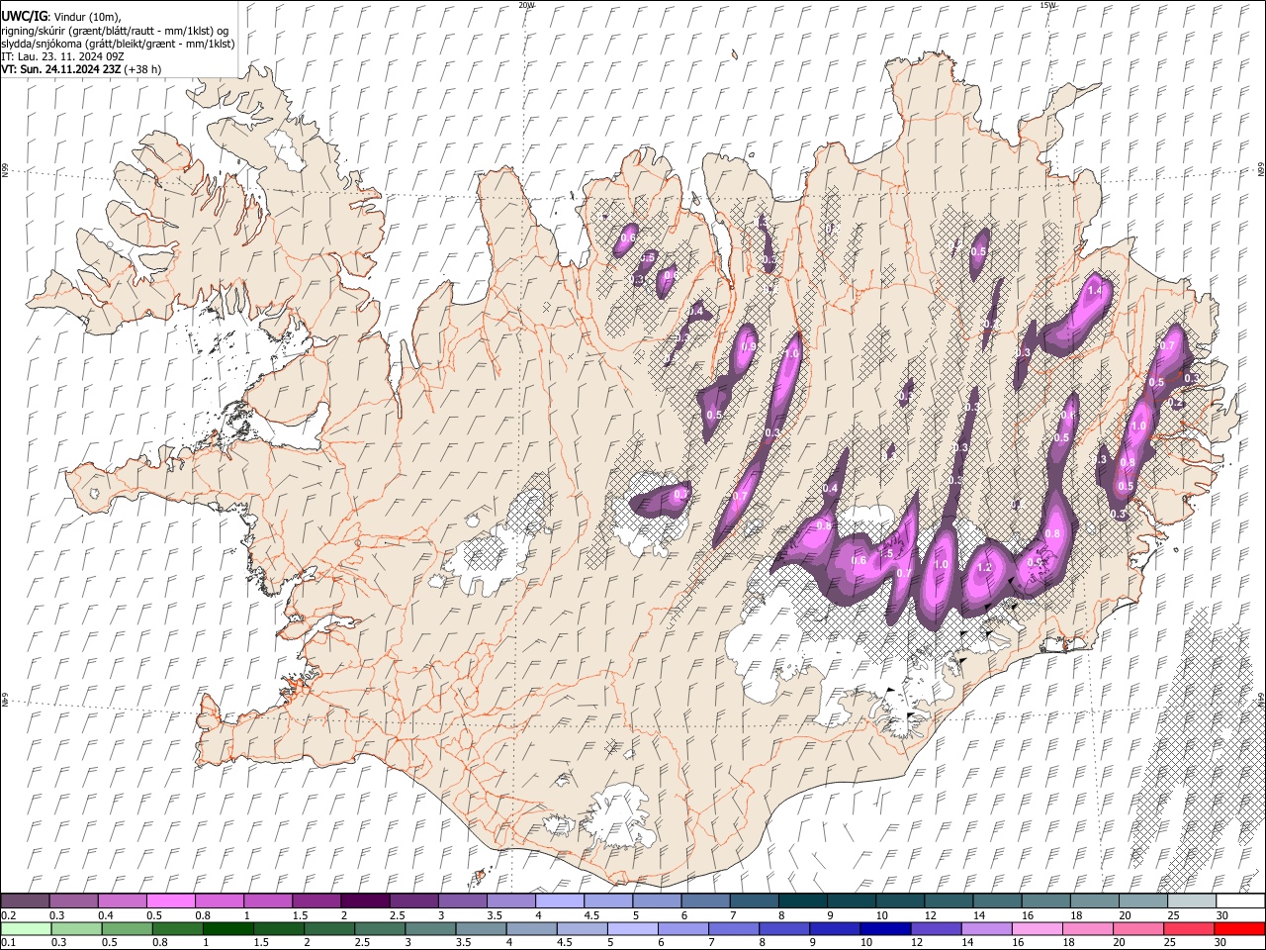Click the lavender snow swatch between 4 and 4.5
The width and height of the screenshot is (1266, 950).
(559, 902)
